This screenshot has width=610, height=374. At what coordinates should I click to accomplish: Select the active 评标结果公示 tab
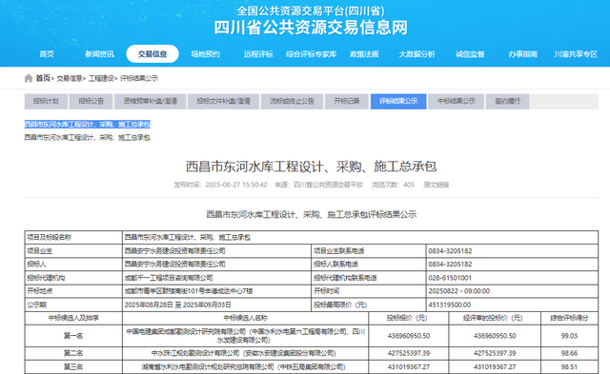(x=398, y=102)
